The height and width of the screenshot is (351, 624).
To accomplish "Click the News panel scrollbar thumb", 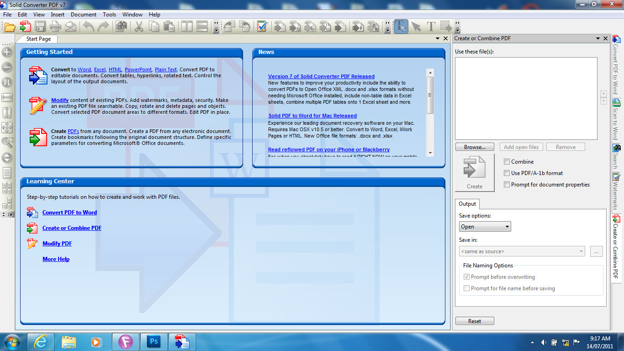I will click(x=430, y=95).
